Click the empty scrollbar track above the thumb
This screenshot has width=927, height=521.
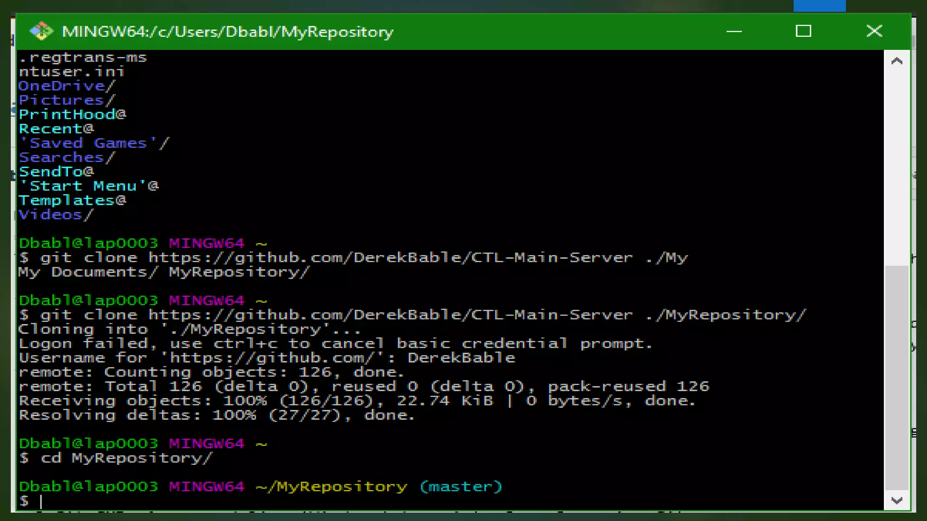897,167
